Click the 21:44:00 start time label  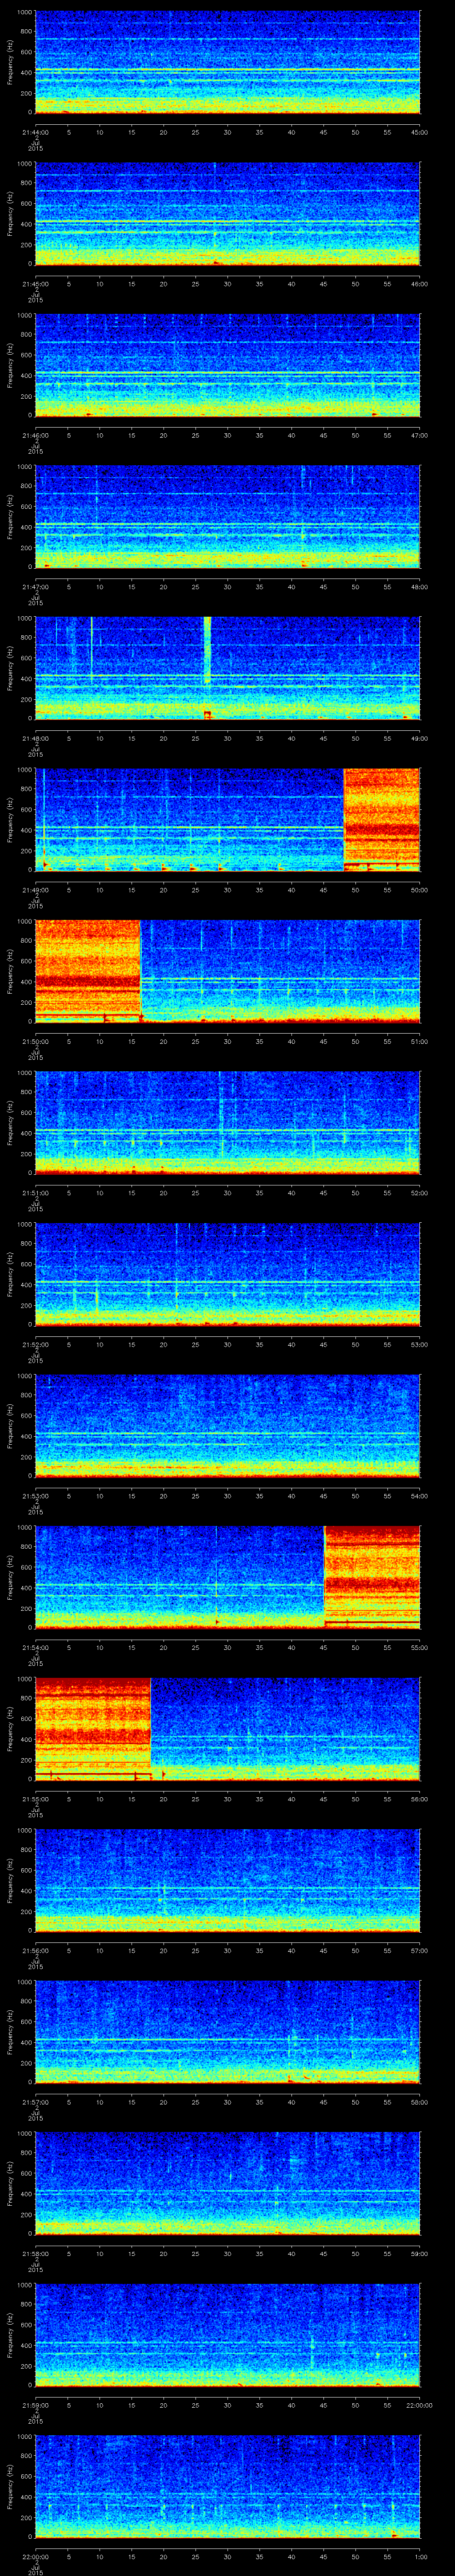34,132
